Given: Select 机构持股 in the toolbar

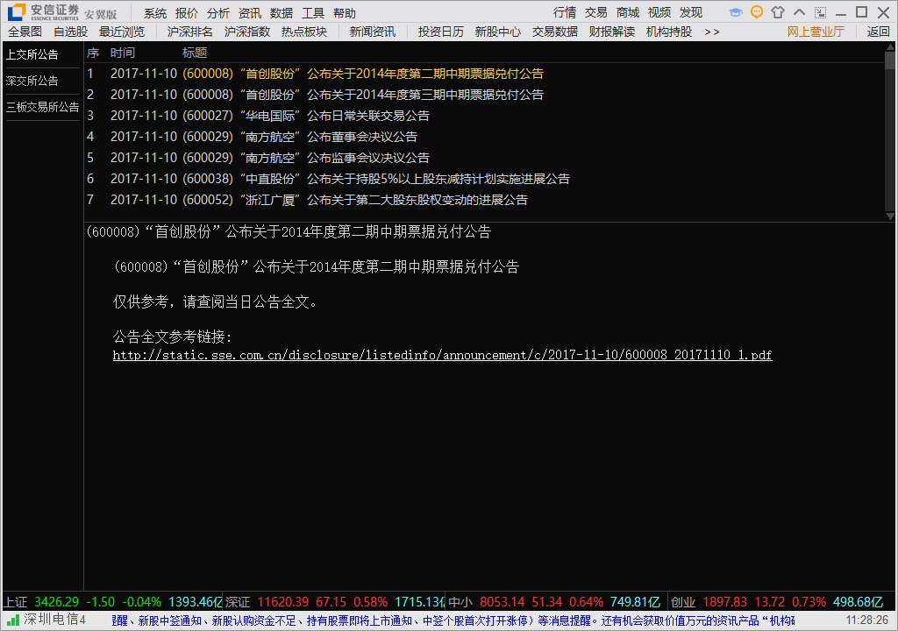Looking at the screenshot, I should pyautogui.click(x=669, y=32).
